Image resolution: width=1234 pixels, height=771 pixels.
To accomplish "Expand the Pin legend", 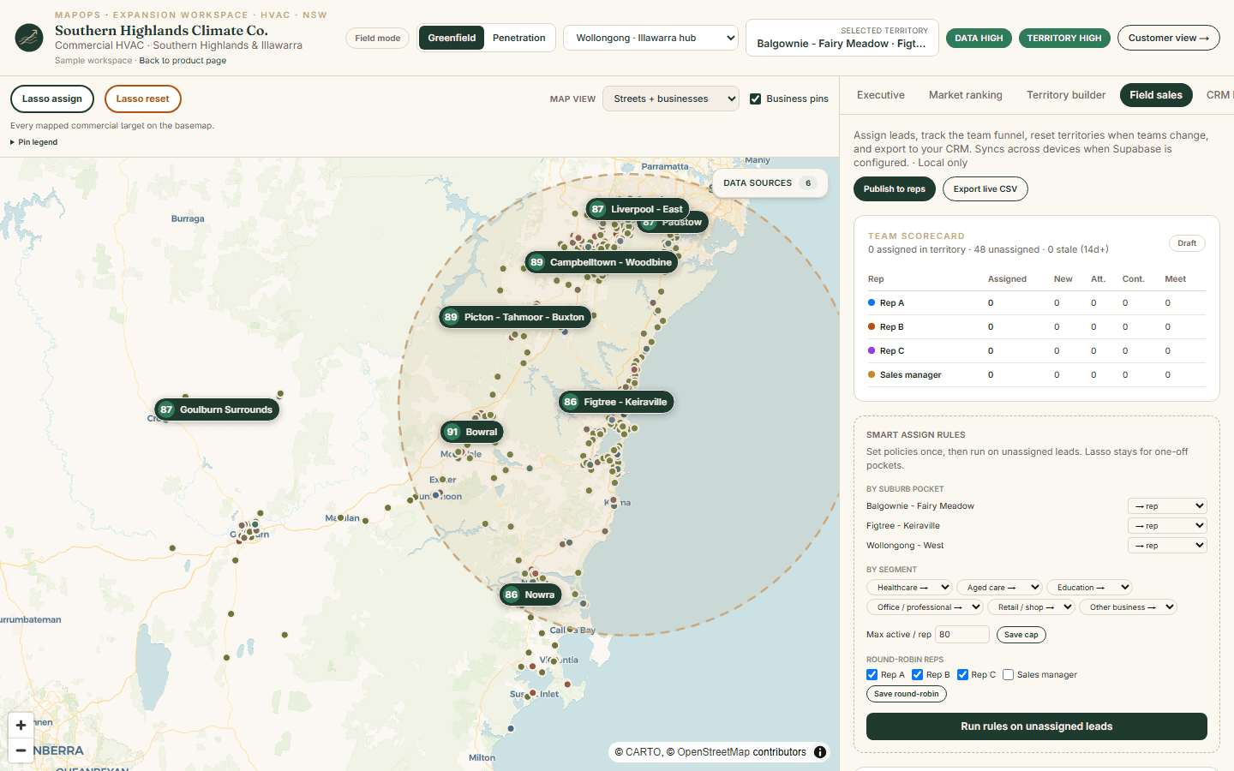I will click(x=34, y=142).
